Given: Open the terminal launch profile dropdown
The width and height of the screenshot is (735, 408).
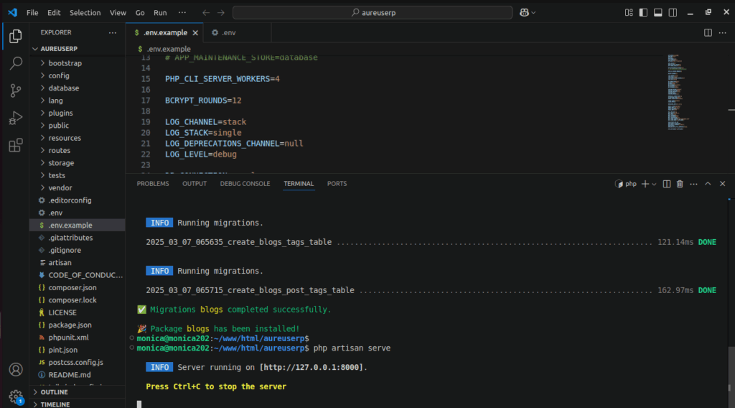Looking at the screenshot, I should click(x=654, y=184).
